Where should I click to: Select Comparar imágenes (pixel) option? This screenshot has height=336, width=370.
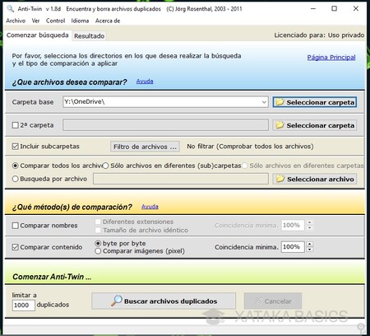98,251
